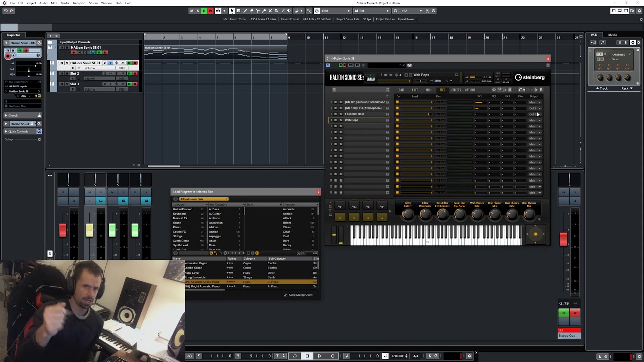Toggle global Mute (M) in toolbar
The width and height of the screenshot is (644, 362).
click(x=191, y=11)
